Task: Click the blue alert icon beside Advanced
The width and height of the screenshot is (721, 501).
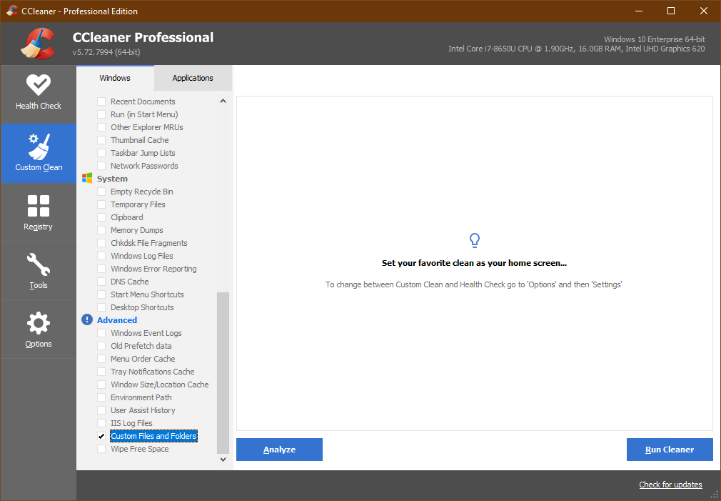Action: pos(86,319)
